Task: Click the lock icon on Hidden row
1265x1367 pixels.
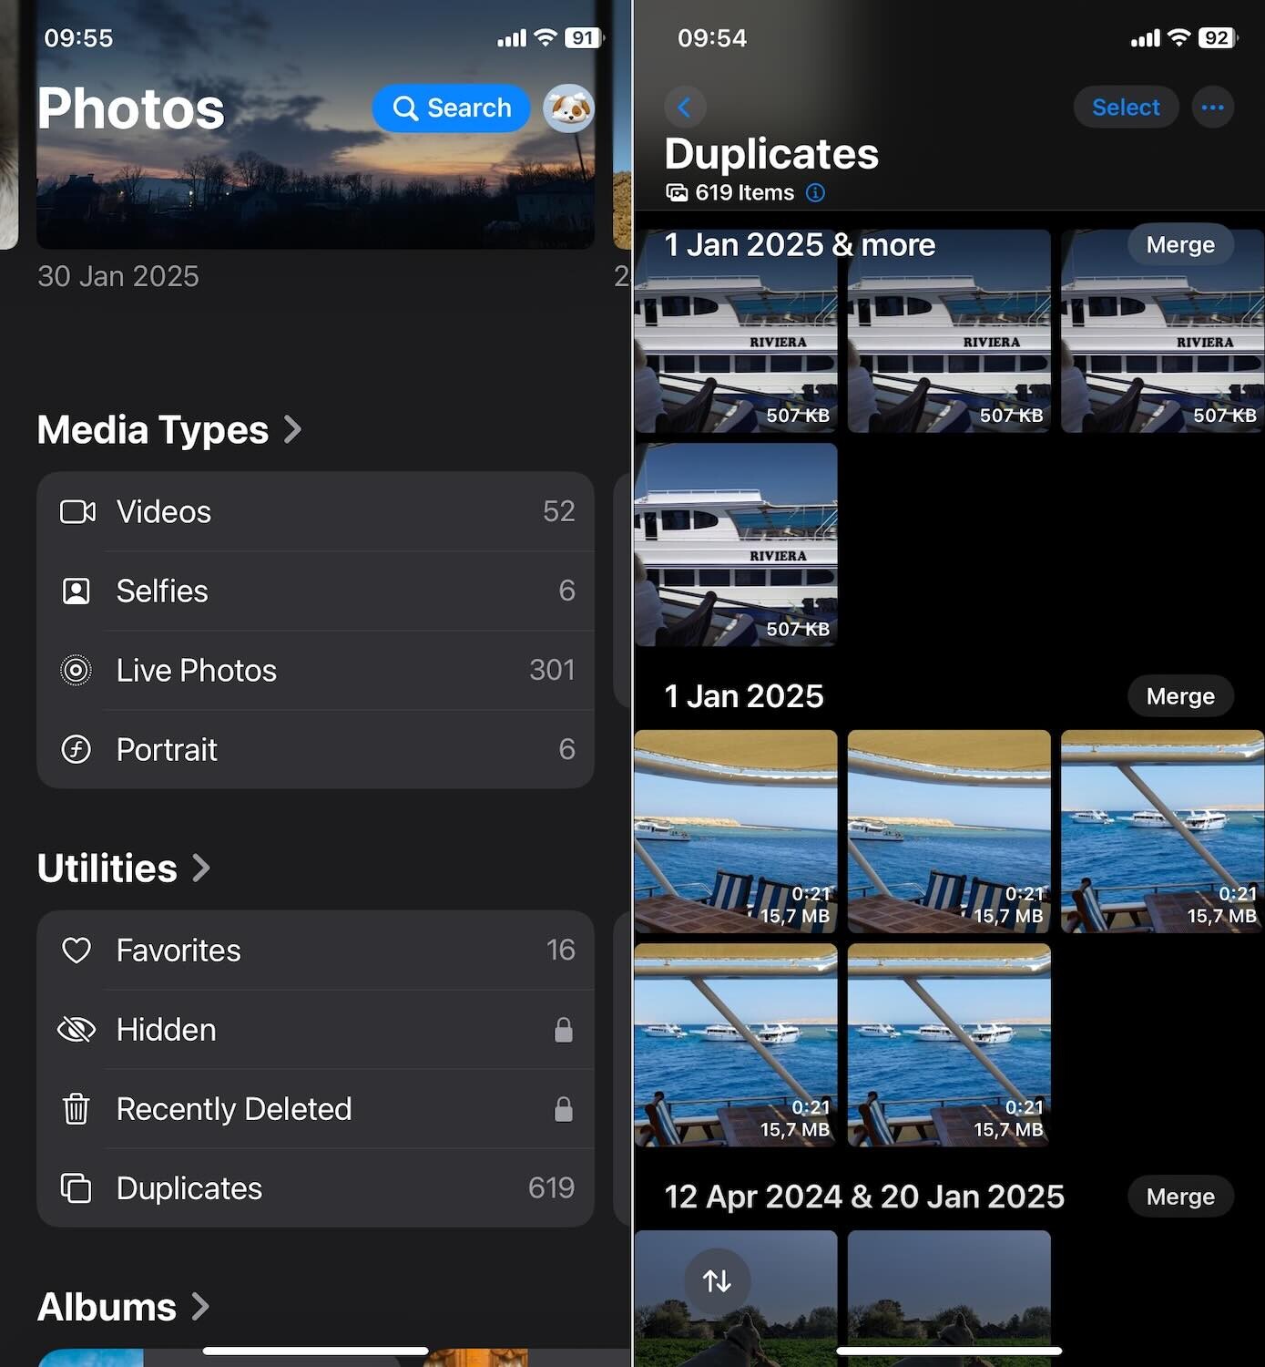Action: pos(564,1030)
